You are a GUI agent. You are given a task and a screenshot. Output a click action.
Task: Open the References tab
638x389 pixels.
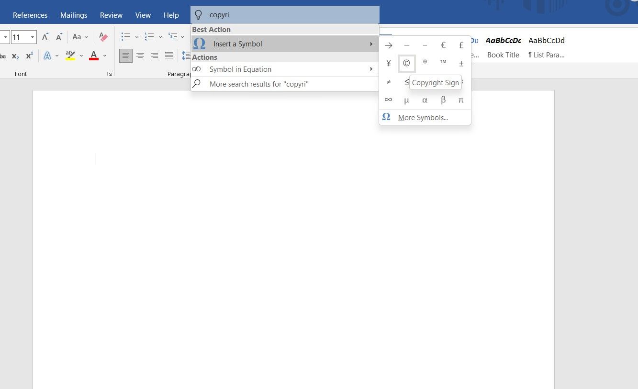coord(30,15)
